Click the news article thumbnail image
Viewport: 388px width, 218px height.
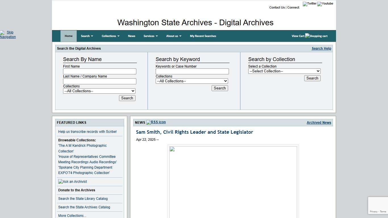pos(233,182)
